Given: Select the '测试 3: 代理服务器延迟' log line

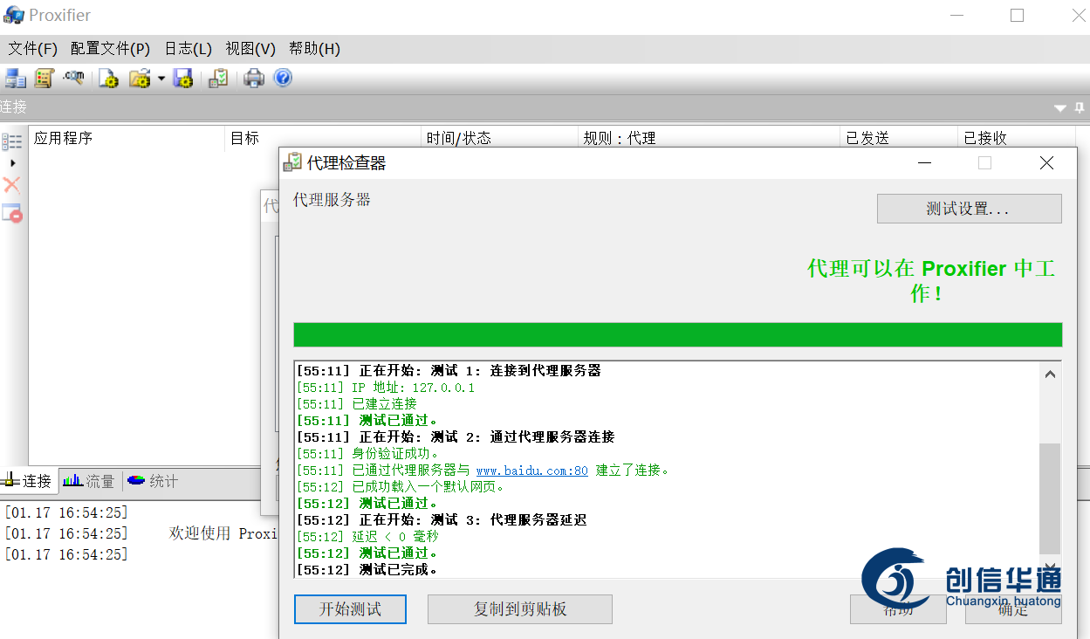Looking at the screenshot, I should click(442, 520).
